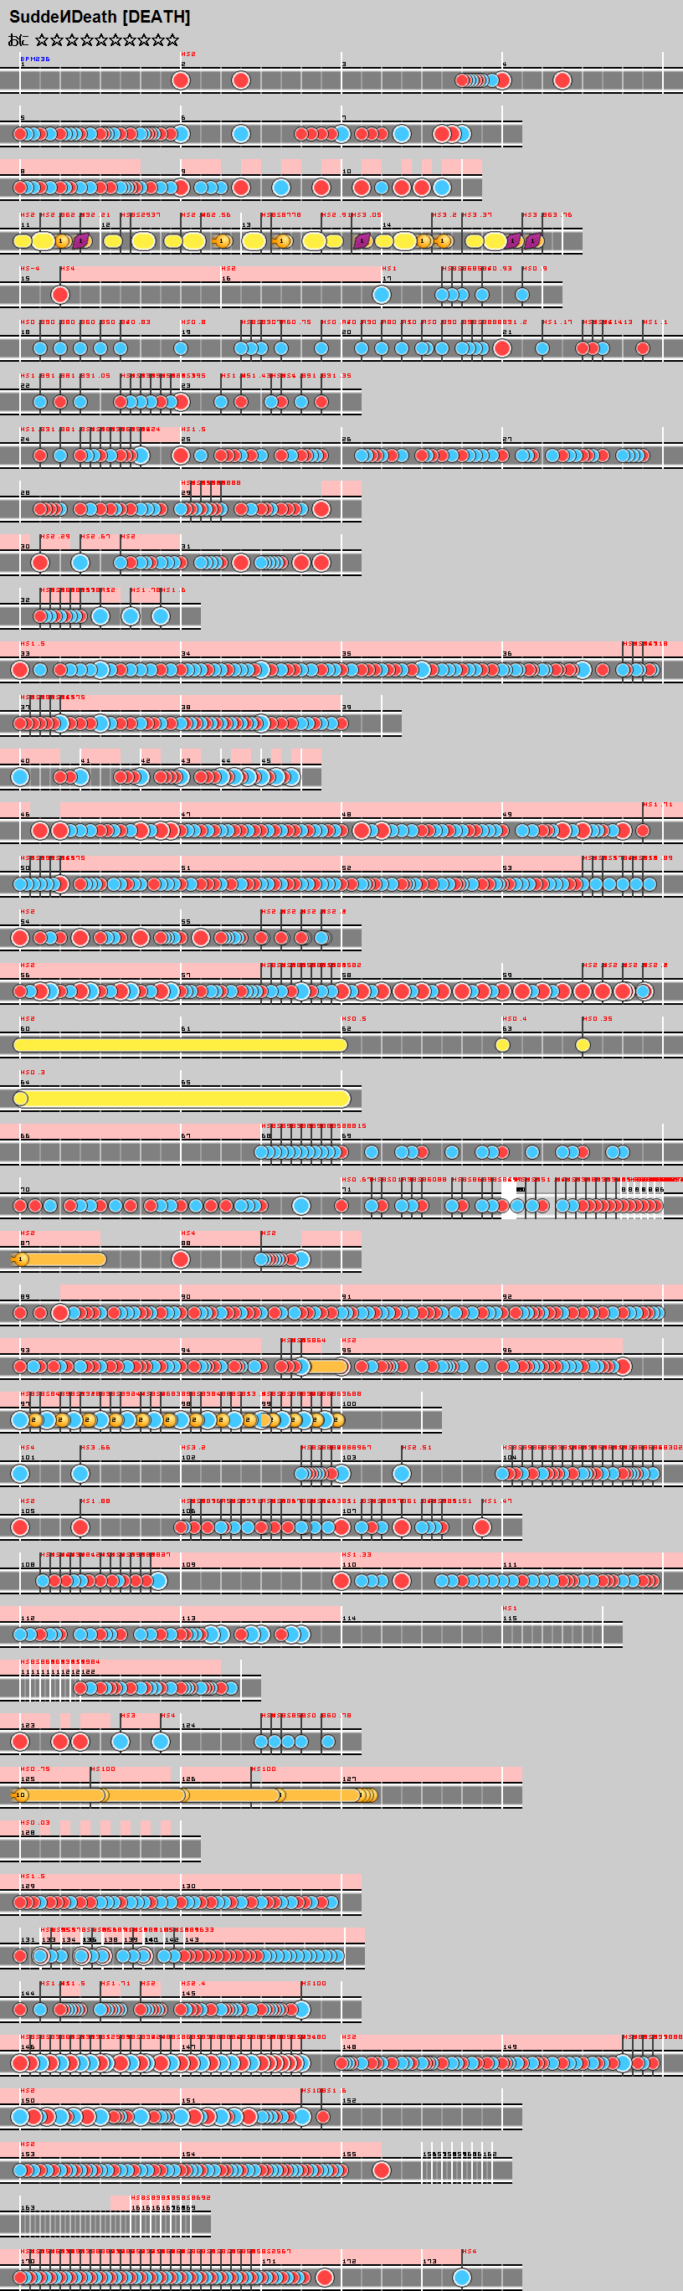Click the balloon head marked 10 in measure 125
The width and height of the screenshot is (683, 2291).
point(20,1795)
